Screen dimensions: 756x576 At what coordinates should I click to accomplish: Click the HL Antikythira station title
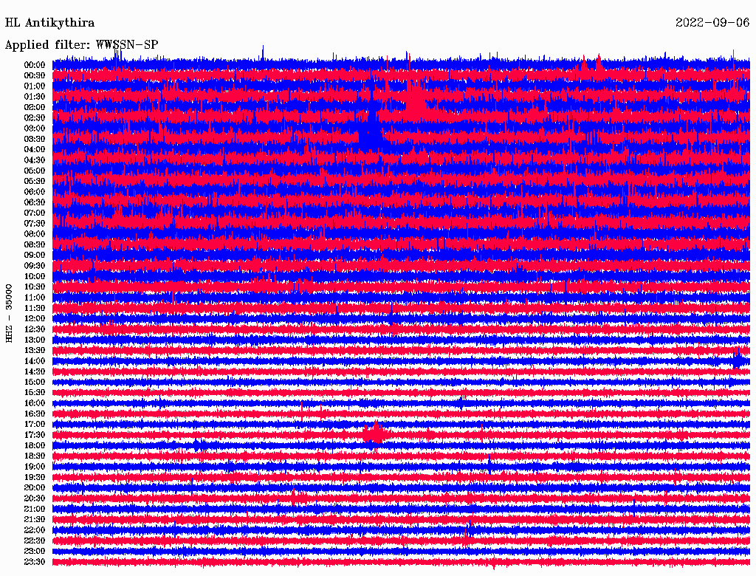(49, 23)
